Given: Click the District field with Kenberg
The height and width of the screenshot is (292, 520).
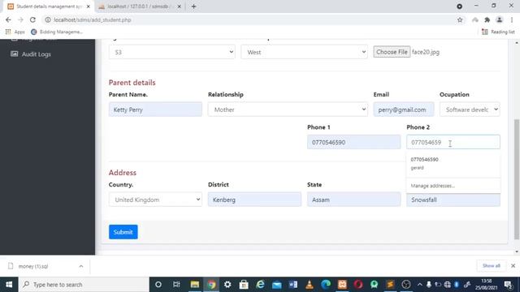Looking at the screenshot, I should click(x=254, y=200).
